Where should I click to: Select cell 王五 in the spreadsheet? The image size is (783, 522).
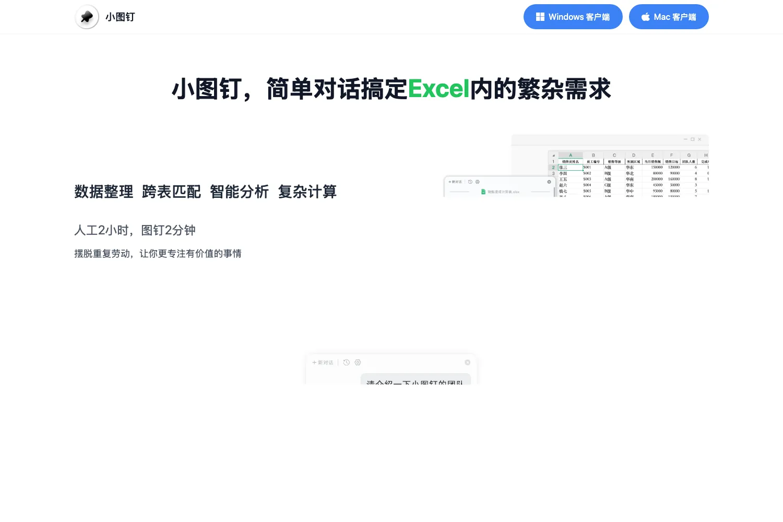(571, 179)
